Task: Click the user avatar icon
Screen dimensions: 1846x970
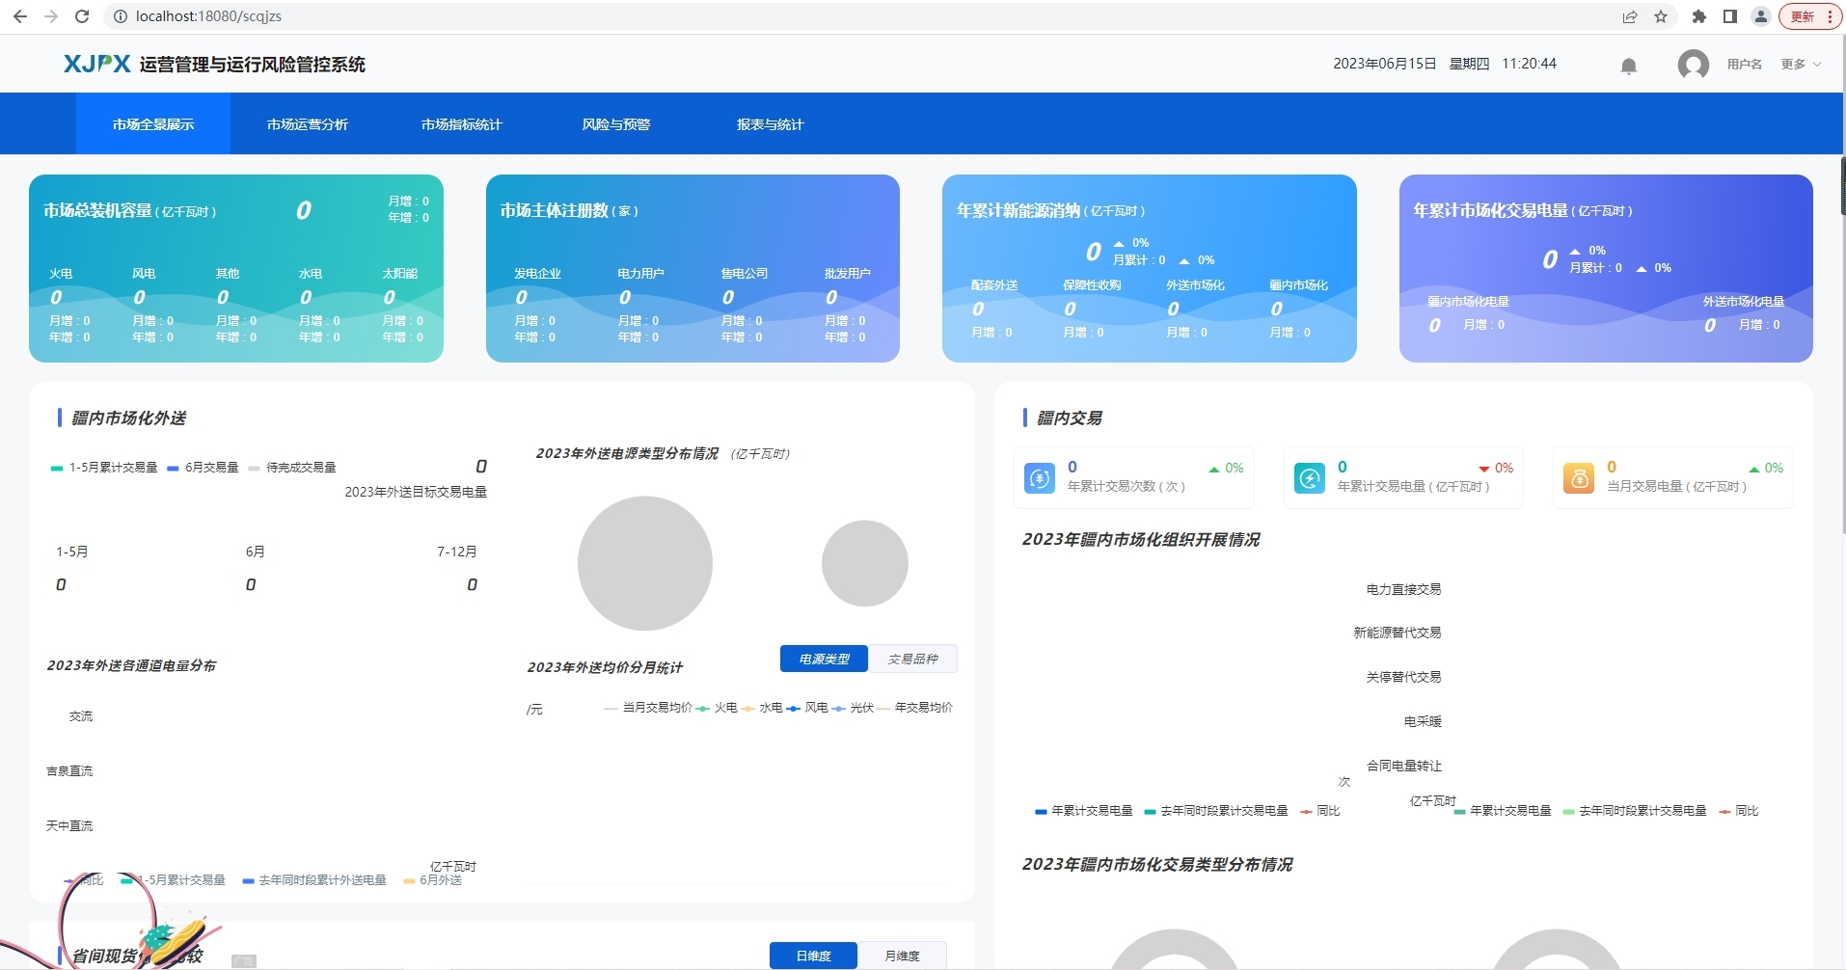Action: pyautogui.click(x=1694, y=65)
